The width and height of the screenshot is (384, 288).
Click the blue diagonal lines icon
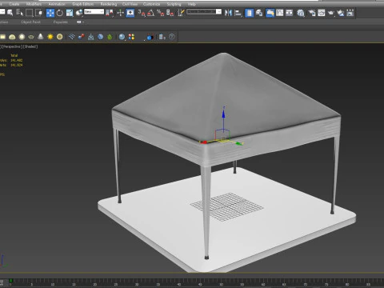pyautogui.click(x=71, y=37)
